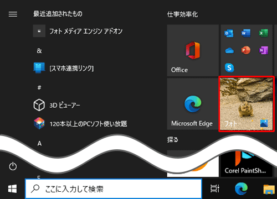277x199 pixels.
Task: Open Edge from the taskbar
Action: coord(241,189)
